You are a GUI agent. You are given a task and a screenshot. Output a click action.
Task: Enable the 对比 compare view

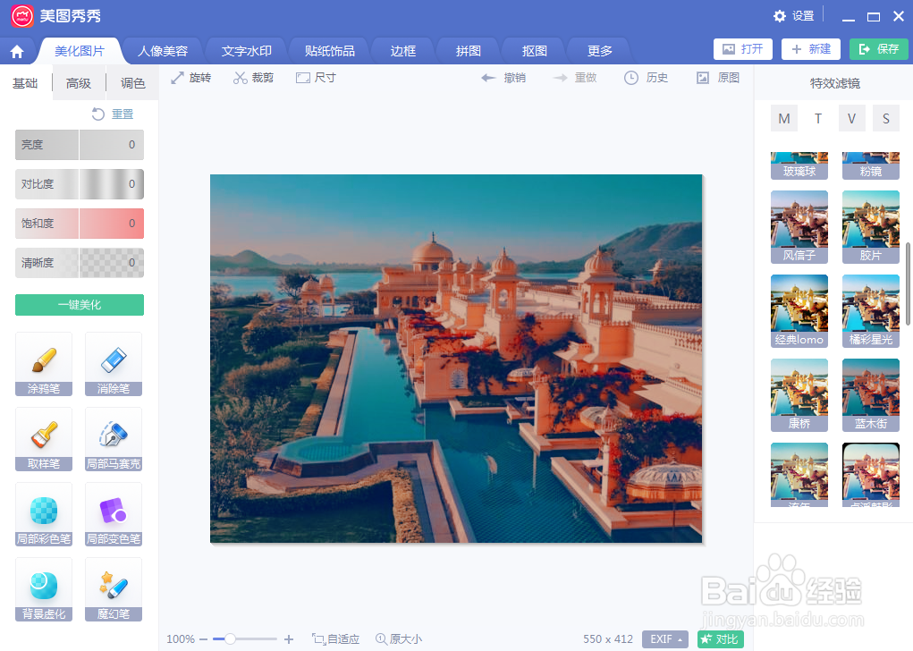click(x=720, y=638)
